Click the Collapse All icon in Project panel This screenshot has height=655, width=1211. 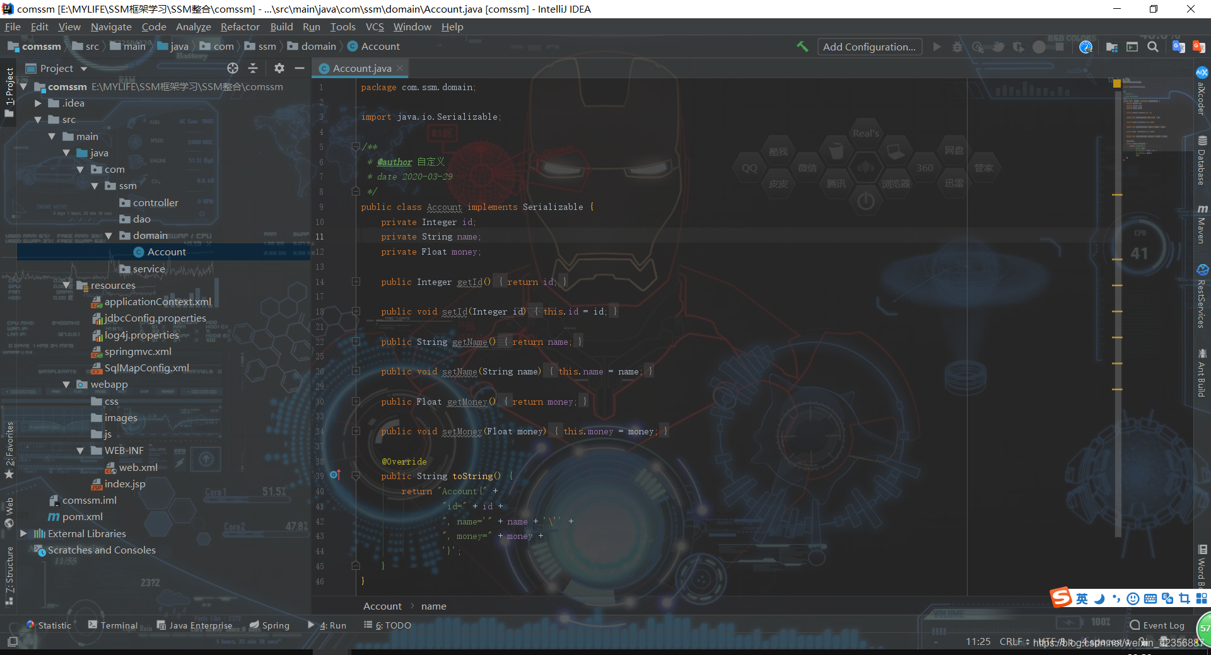[x=253, y=68]
